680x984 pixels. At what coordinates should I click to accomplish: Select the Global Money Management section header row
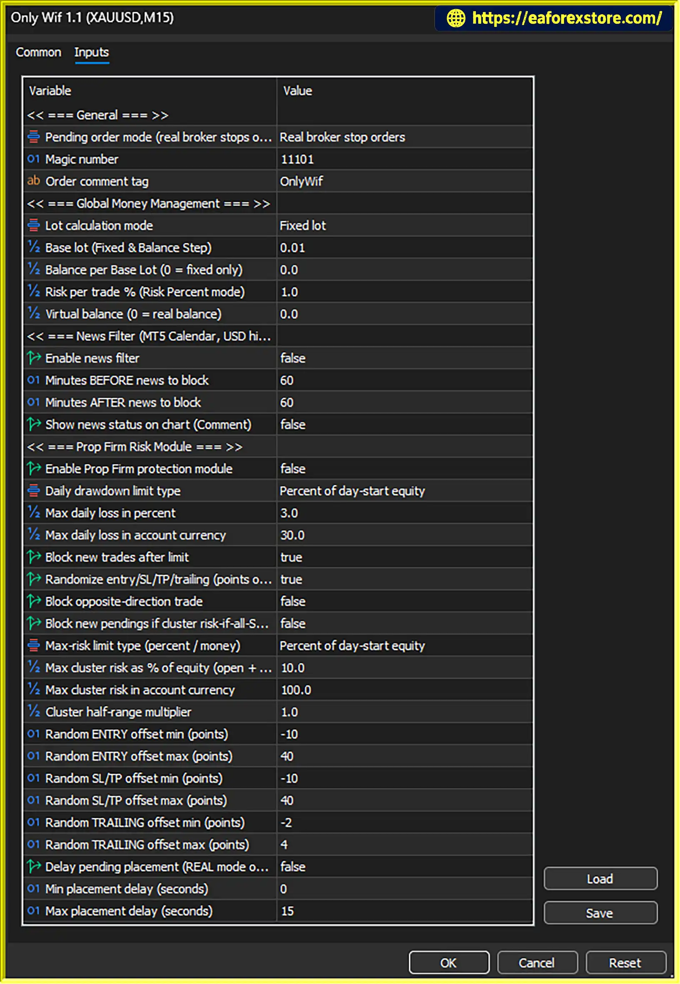click(x=278, y=204)
